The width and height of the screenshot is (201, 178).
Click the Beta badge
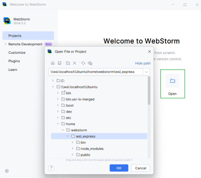48,44
